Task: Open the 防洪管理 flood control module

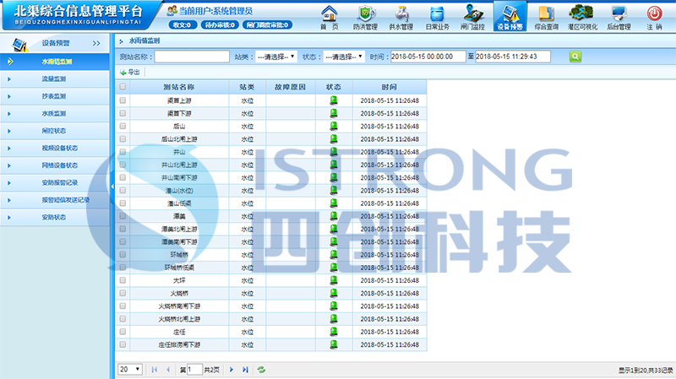Action: point(365,16)
